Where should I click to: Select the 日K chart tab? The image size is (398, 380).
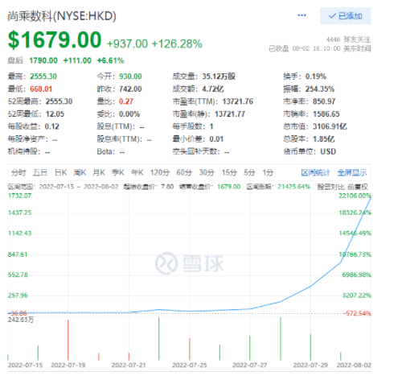coord(60,172)
